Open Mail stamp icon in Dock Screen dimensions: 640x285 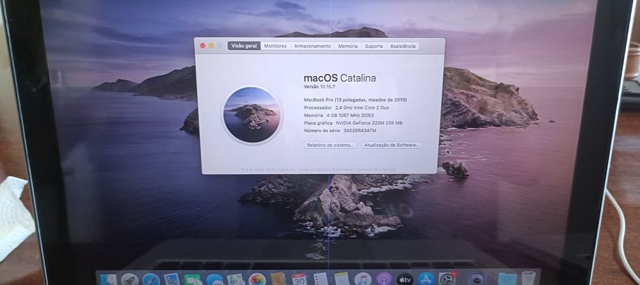coord(172,279)
